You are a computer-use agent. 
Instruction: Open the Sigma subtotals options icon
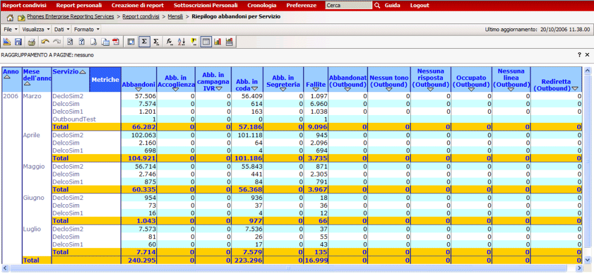click(156, 42)
